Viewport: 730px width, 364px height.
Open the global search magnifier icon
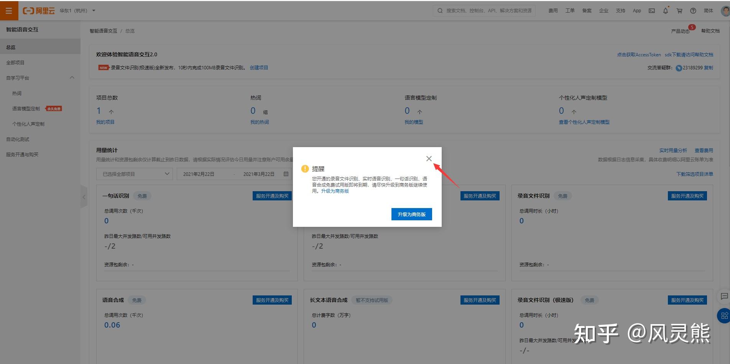point(440,10)
